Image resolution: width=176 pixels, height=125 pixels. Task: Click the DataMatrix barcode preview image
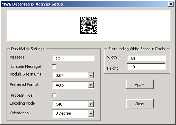click(x=89, y=26)
